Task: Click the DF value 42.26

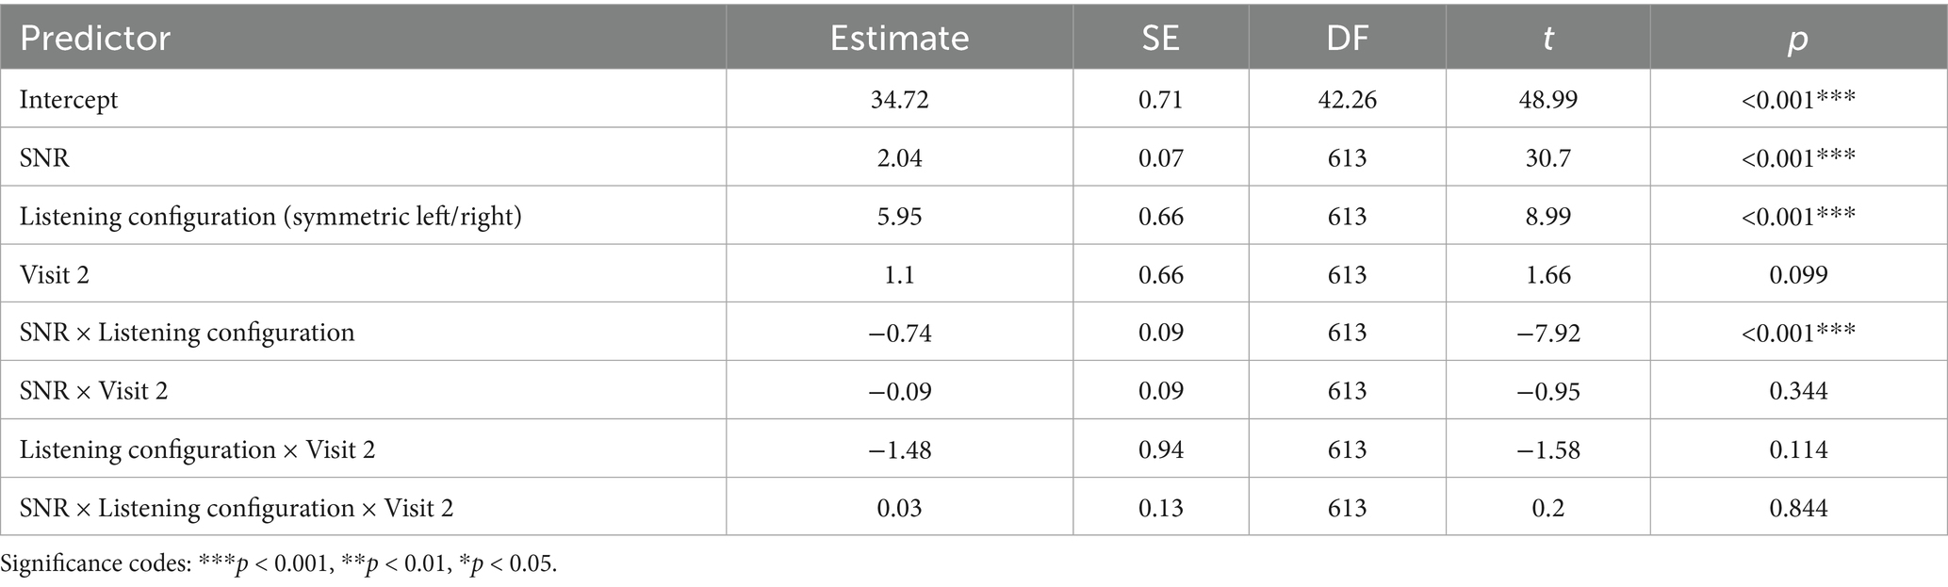Action: coord(1347,99)
